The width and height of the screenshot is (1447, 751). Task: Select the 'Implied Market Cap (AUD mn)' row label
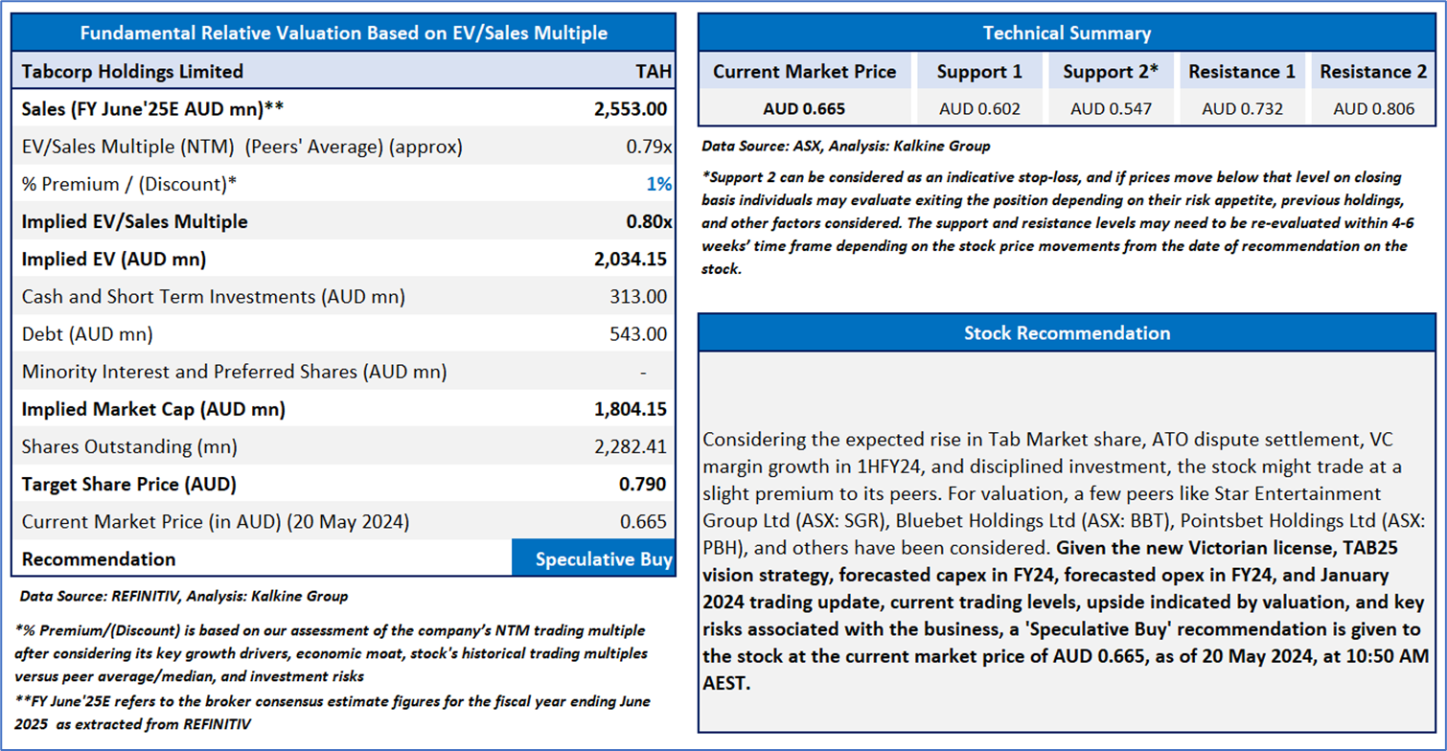(153, 409)
